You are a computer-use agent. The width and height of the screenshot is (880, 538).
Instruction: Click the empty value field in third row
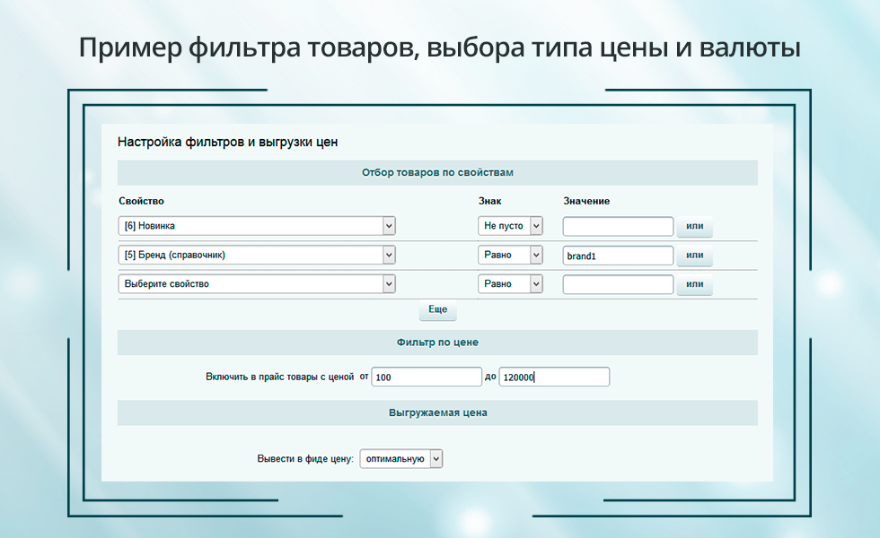618,284
